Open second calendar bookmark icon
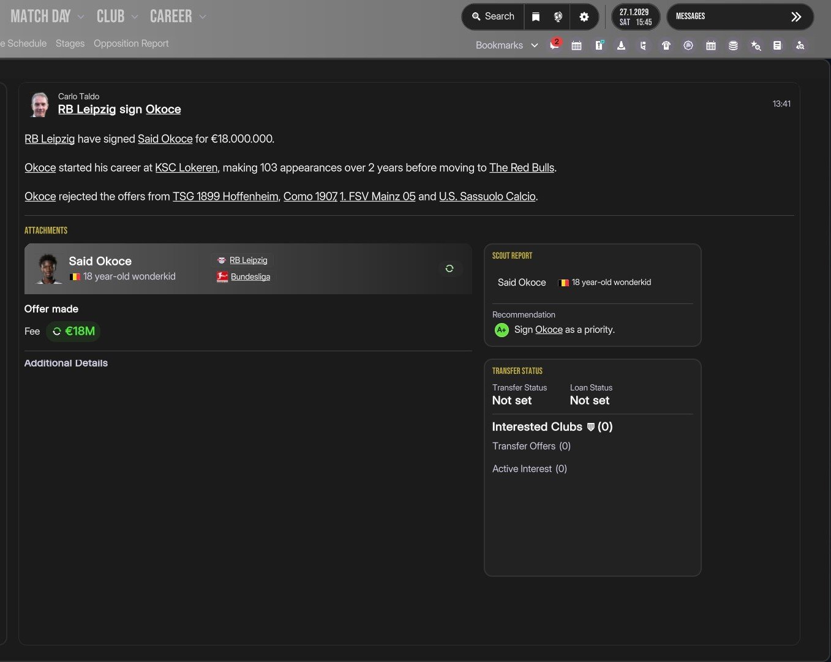This screenshot has height=662, width=831. pos(711,45)
